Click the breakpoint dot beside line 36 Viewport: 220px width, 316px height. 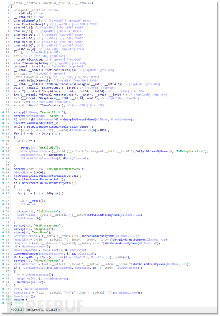tap(3, 127)
